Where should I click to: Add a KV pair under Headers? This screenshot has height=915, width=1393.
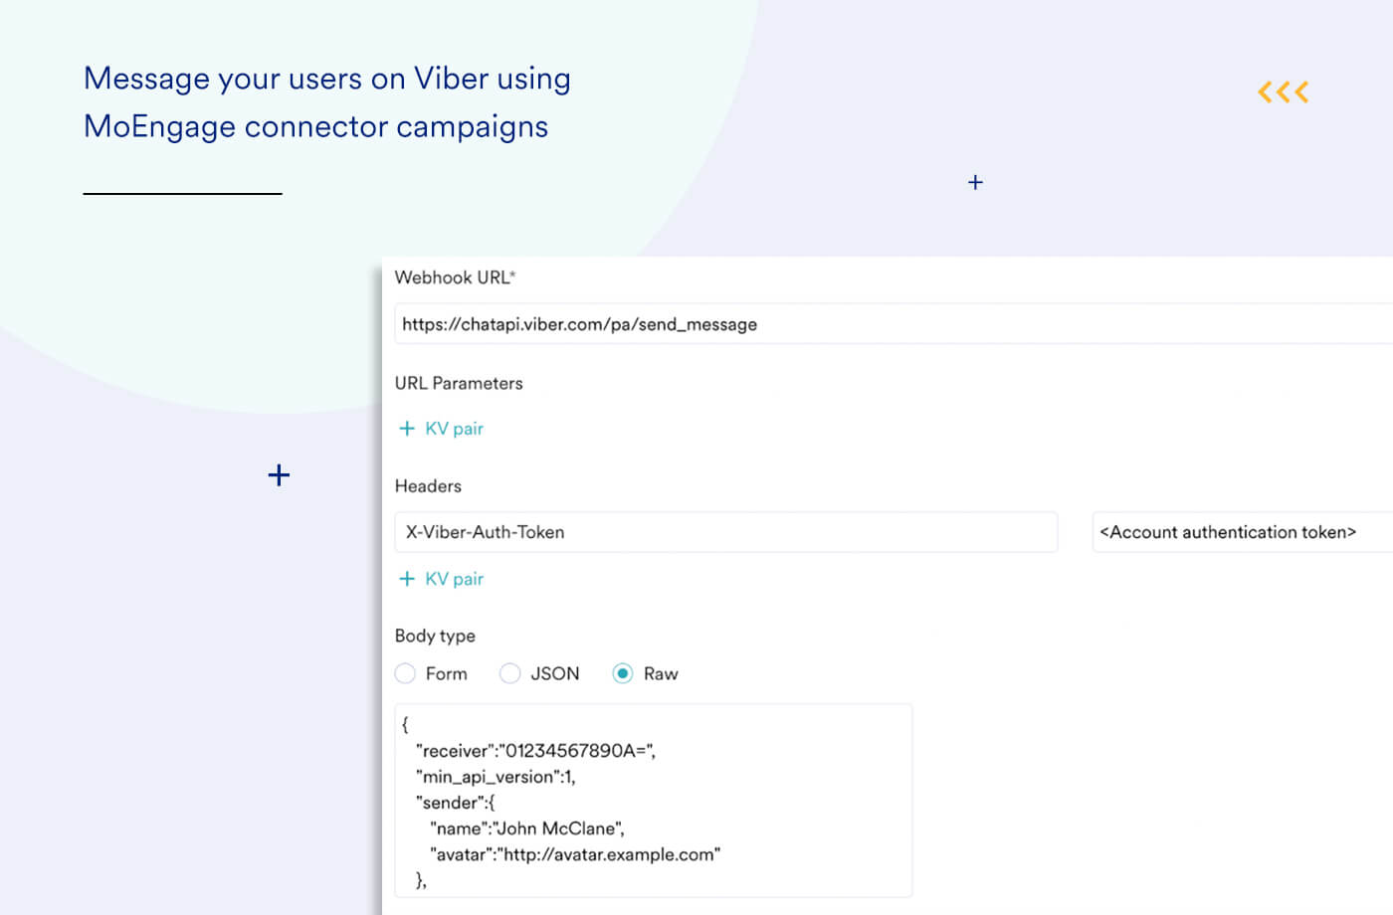(x=441, y=579)
